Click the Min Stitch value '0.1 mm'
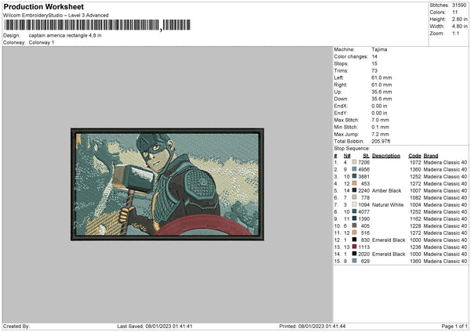 tap(380, 127)
